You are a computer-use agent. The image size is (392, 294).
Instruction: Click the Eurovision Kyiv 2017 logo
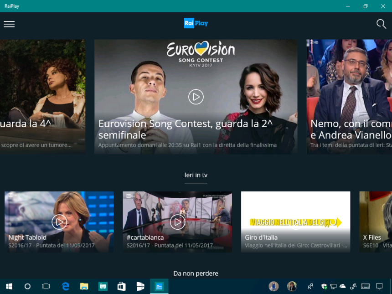(201, 54)
